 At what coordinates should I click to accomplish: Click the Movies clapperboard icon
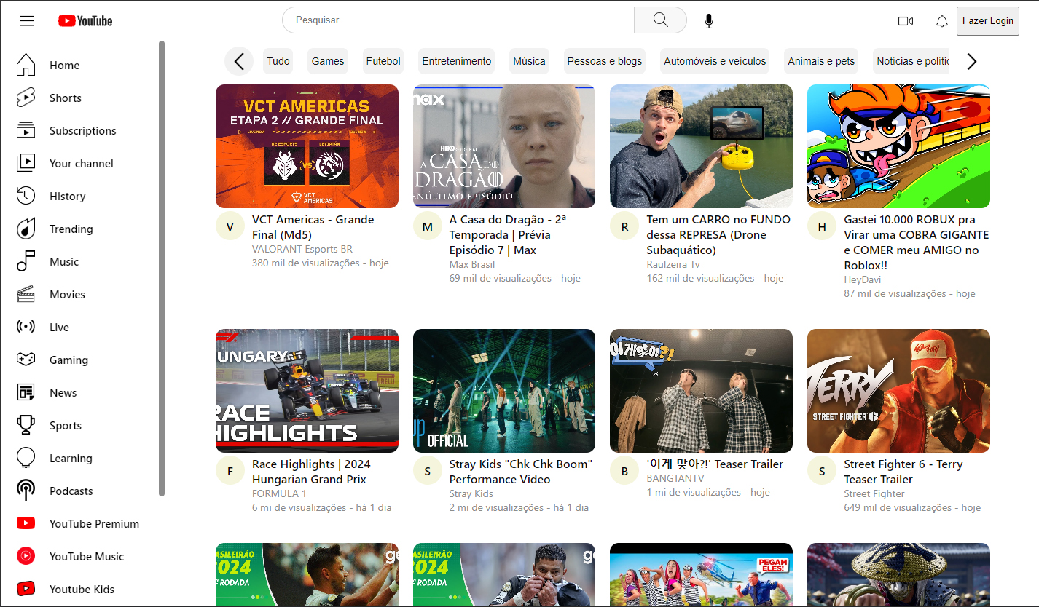26,294
